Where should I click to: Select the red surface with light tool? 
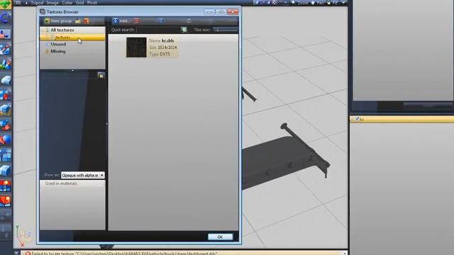[x=6, y=200]
